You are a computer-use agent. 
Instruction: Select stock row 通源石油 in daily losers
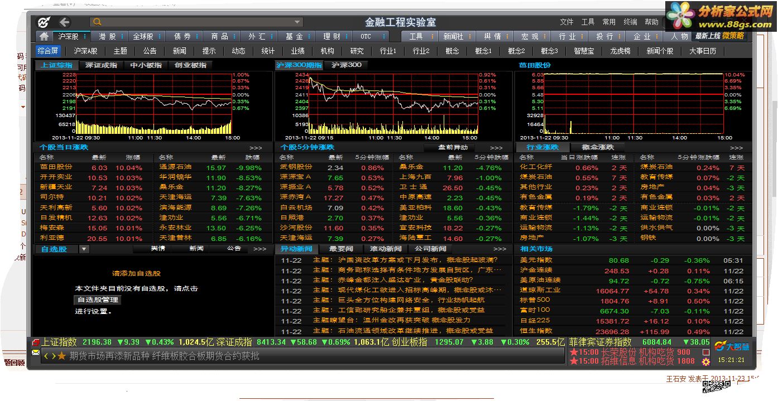tap(212, 167)
